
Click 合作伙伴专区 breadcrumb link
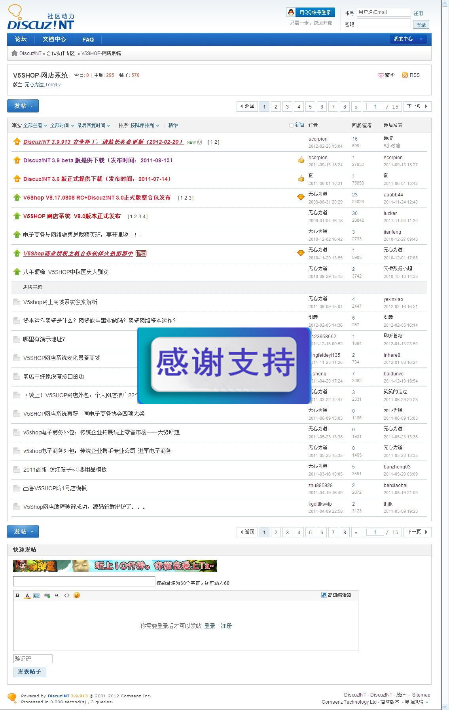click(x=61, y=53)
